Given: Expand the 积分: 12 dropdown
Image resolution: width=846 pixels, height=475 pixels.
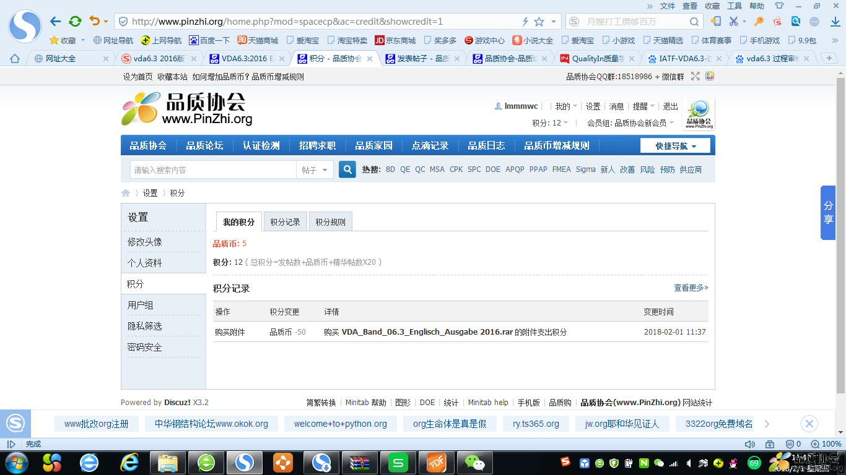Looking at the screenshot, I should (551, 123).
